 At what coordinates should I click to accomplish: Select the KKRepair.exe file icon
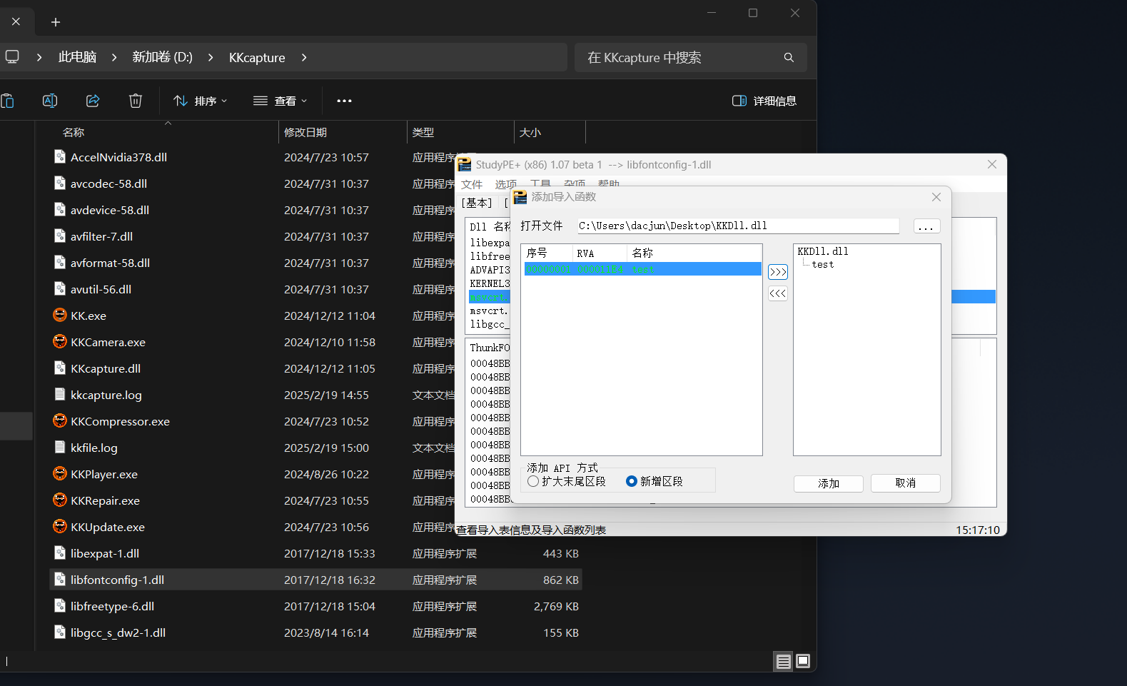[60, 500]
